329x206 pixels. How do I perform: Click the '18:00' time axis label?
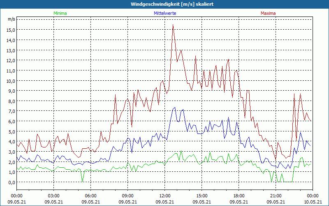click(239, 196)
